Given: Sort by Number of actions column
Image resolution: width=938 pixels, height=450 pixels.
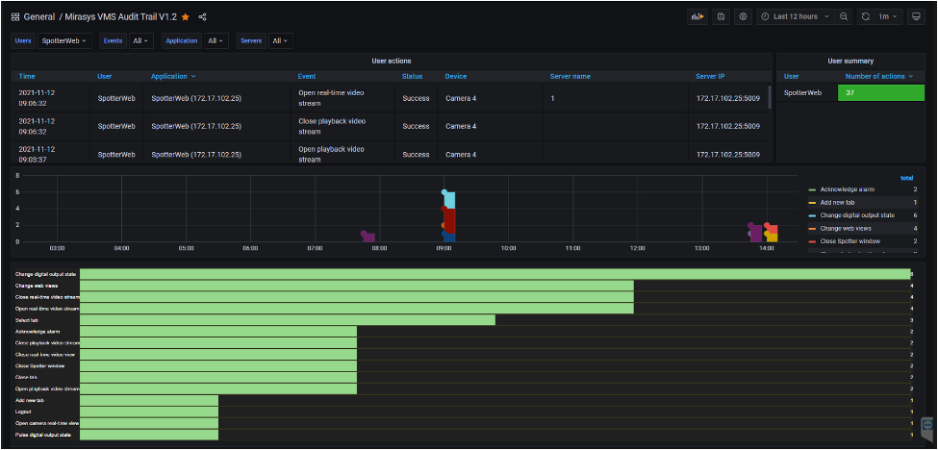Looking at the screenshot, I should pos(875,76).
